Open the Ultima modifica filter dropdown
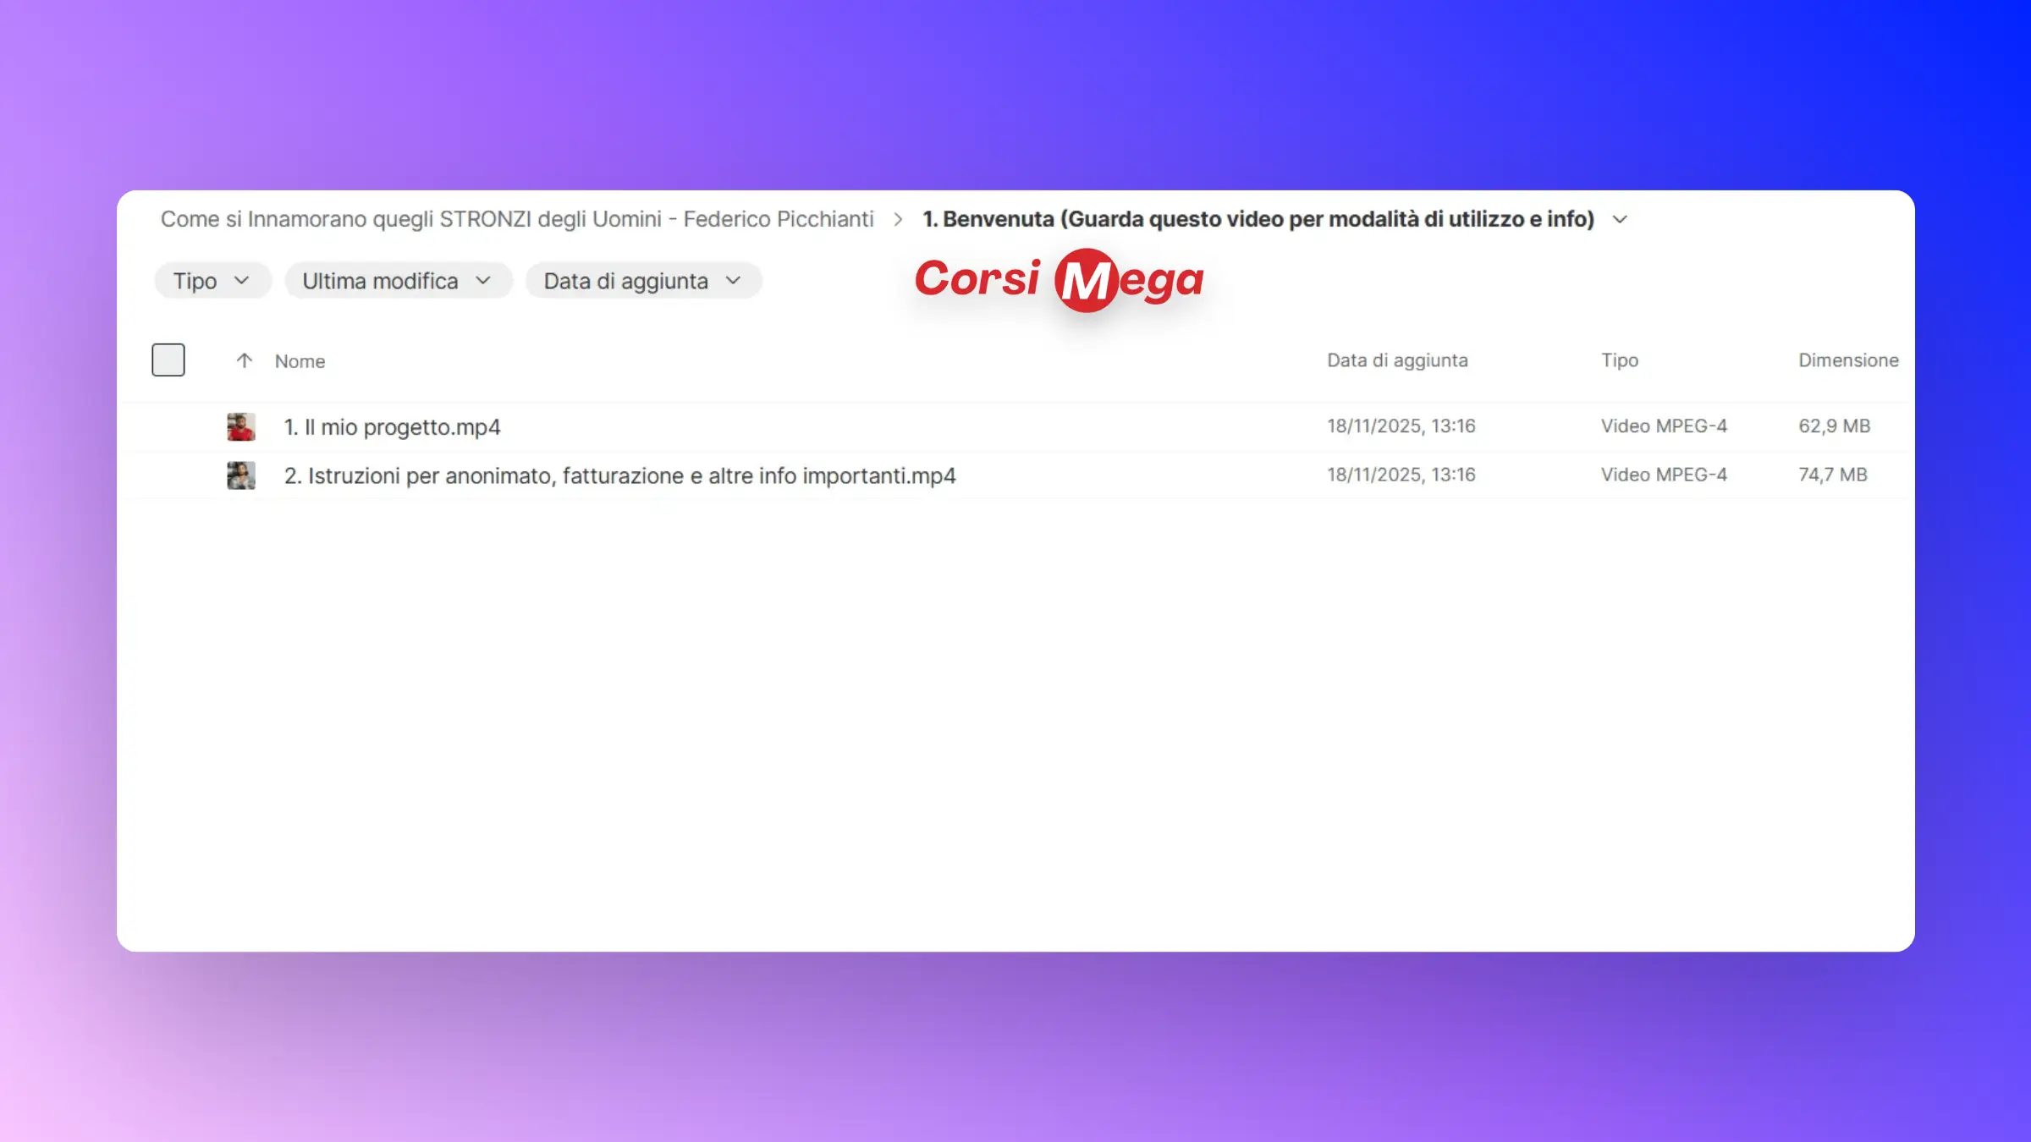 point(397,281)
